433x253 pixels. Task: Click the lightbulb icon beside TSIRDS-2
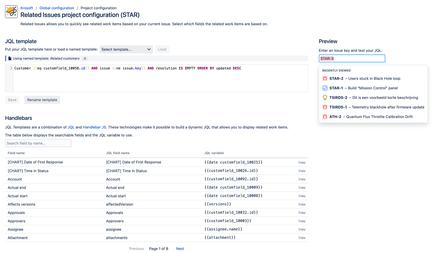pos(325,98)
